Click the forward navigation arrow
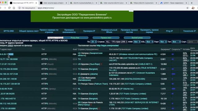 [x=5, y=8]
